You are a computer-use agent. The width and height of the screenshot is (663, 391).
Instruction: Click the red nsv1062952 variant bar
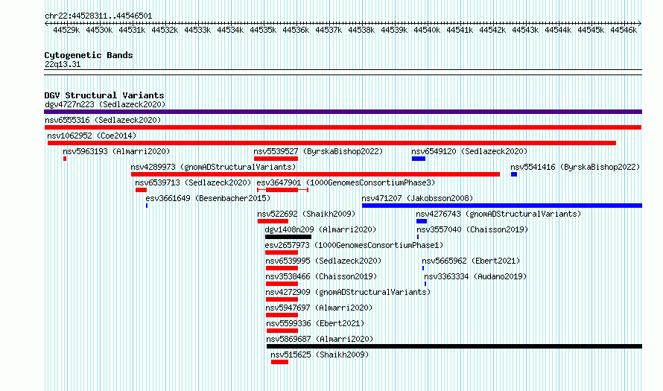(x=332, y=143)
